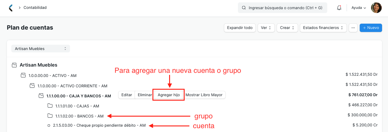Click Eliminar for CAJA Y BANCOS

[x=145, y=95]
